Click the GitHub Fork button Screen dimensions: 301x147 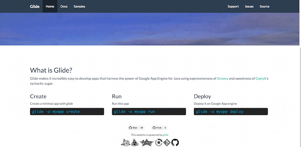coord(157,128)
